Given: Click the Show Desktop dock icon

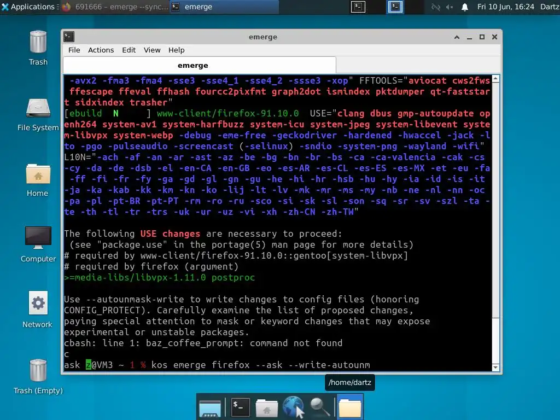Looking at the screenshot, I should coord(209,407).
